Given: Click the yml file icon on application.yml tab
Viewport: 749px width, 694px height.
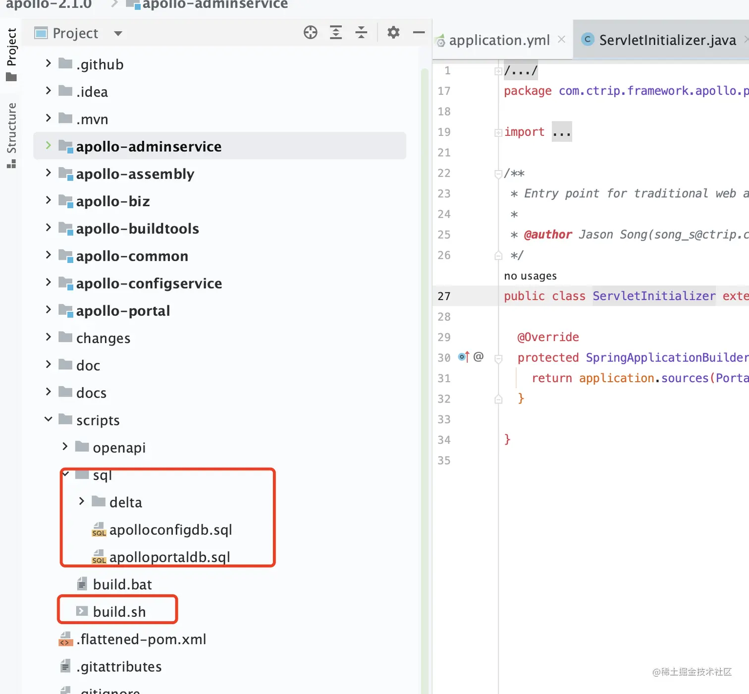Looking at the screenshot, I should pyautogui.click(x=440, y=41).
